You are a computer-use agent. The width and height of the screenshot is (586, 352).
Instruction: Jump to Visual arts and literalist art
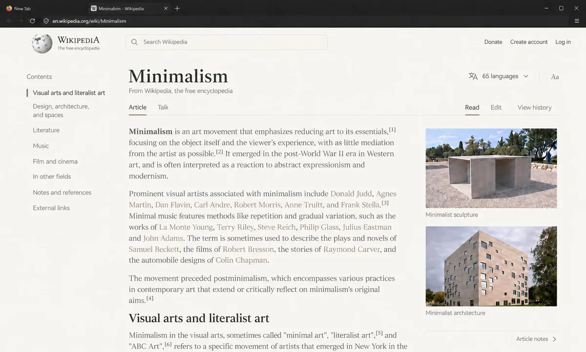click(69, 93)
